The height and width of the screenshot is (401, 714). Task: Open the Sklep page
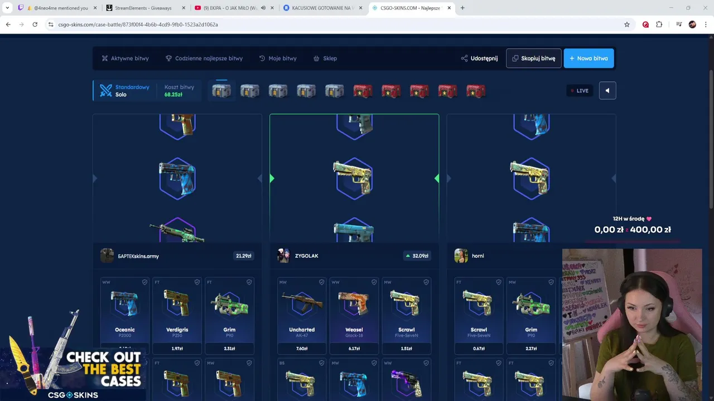pyautogui.click(x=325, y=58)
